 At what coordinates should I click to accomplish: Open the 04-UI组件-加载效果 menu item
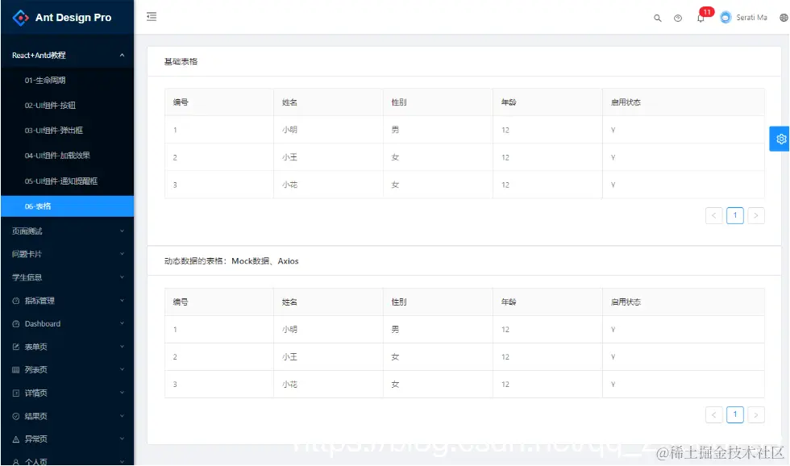pyautogui.click(x=68, y=156)
